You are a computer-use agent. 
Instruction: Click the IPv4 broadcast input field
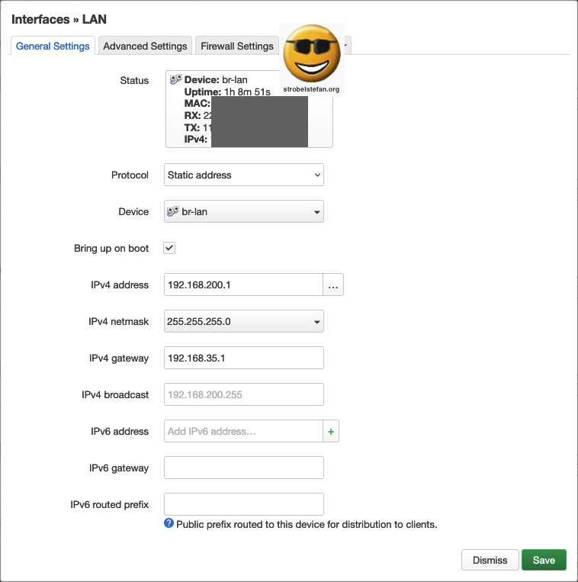tap(244, 394)
